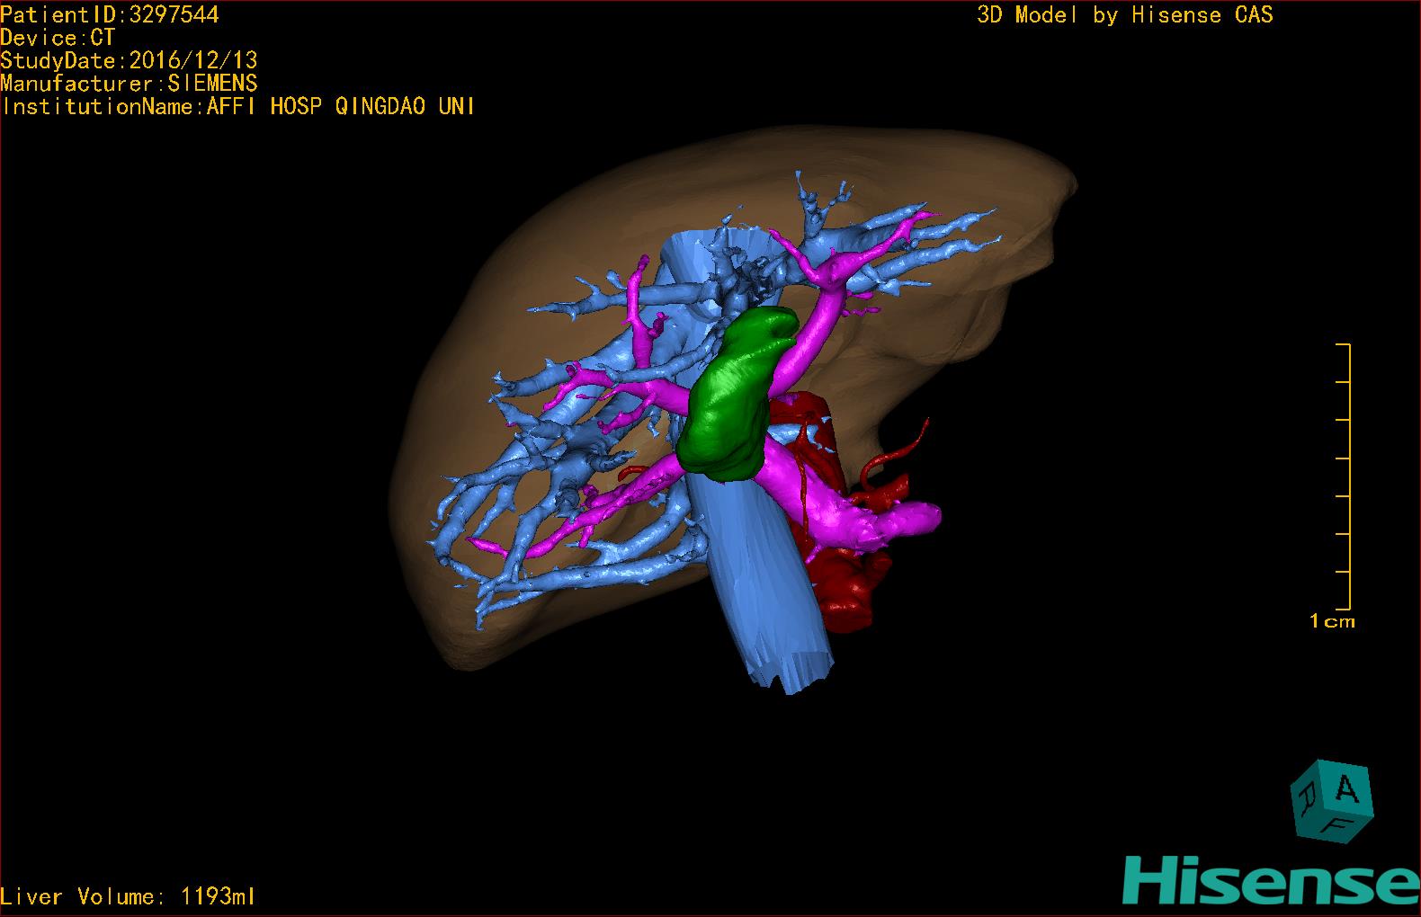Image resolution: width=1421 pixels, height=917 pixels.
Task: Select the StudyDate:2016/12/13 text
Action: coord(129,60)
